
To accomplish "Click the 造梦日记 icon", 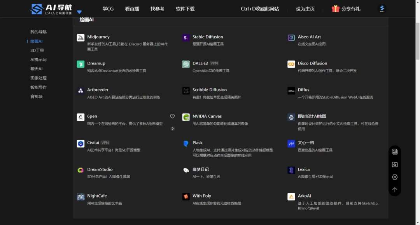I will point(186,170).
